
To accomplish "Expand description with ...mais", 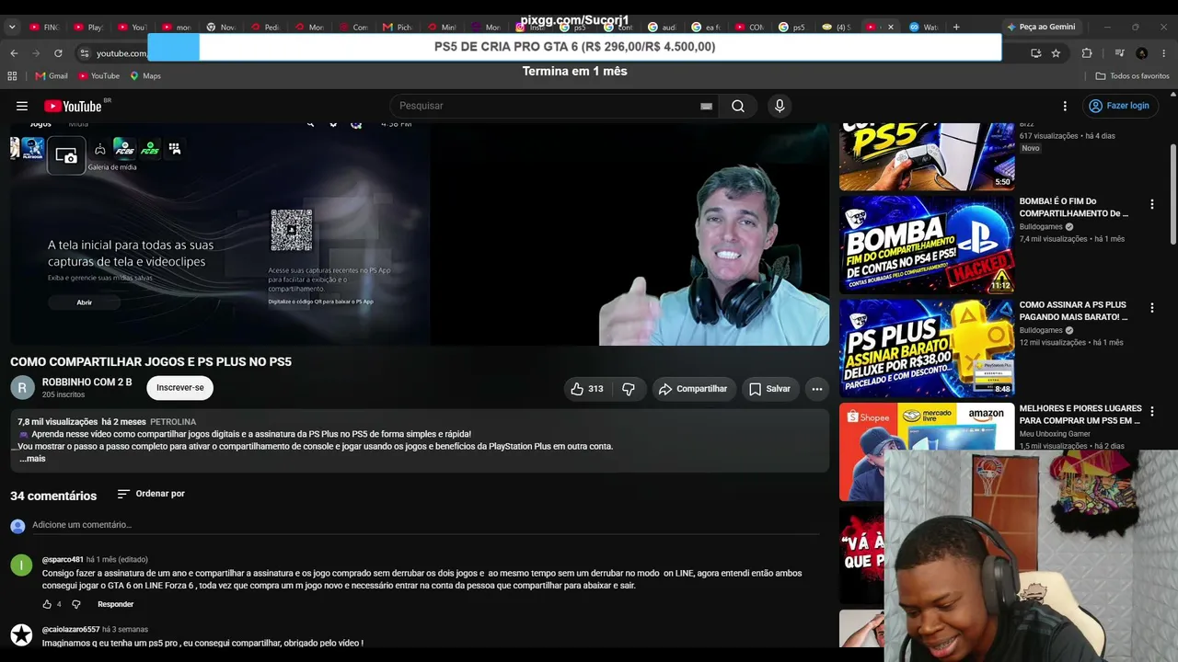I will coord(32,459).
